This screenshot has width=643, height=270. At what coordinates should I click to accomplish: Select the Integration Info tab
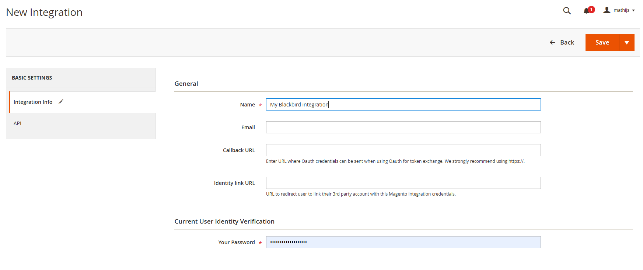[83, 102]
